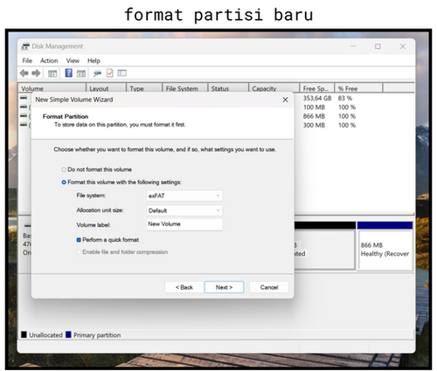
Task: Click the '866 MB' free space list cell
Action: coord(314,116)
